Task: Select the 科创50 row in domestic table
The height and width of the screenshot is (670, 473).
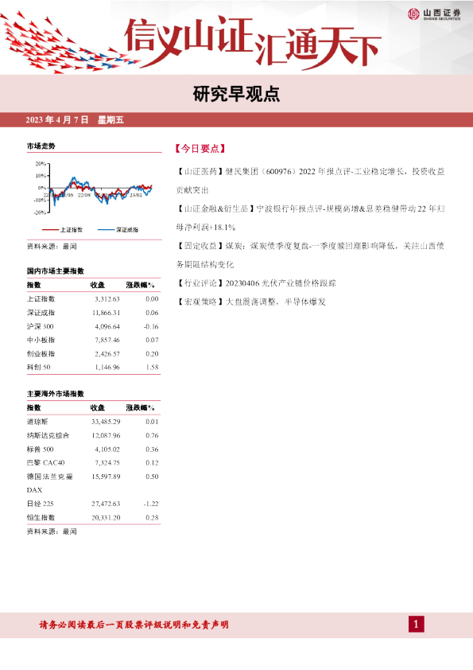Action: 93,367
